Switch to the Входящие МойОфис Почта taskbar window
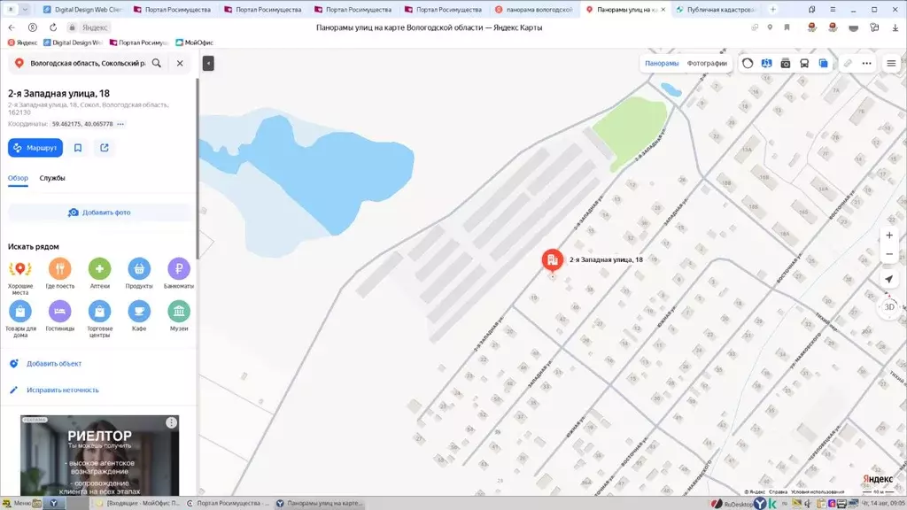The image size is (907, 510). [x=137, y=503]
